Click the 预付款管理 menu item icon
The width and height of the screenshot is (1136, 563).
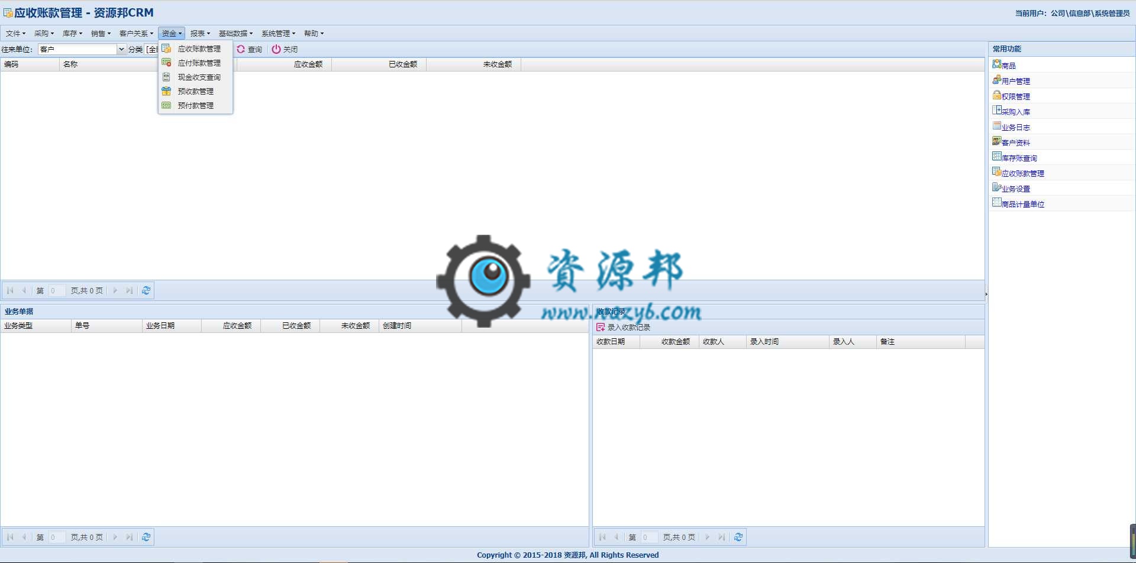(166, 105)
